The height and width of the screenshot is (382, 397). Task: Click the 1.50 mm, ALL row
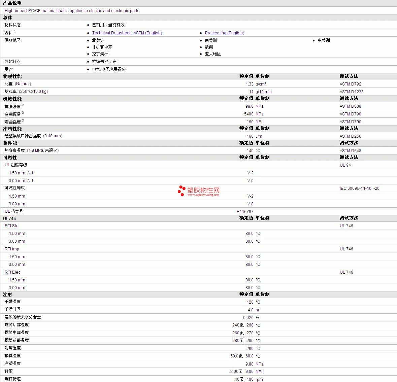(22, 173)
